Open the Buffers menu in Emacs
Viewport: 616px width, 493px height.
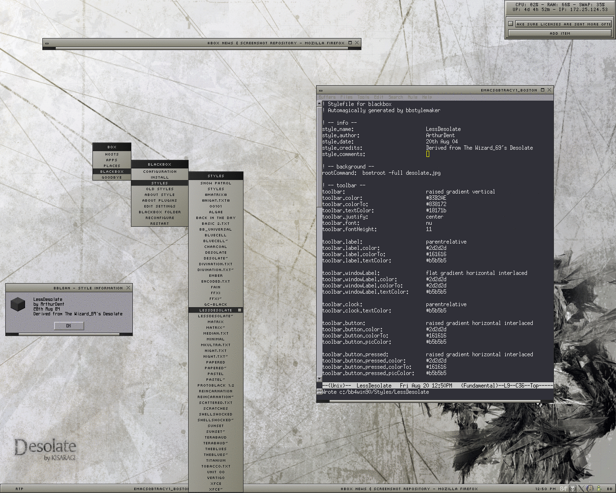(x=327, y=97)
